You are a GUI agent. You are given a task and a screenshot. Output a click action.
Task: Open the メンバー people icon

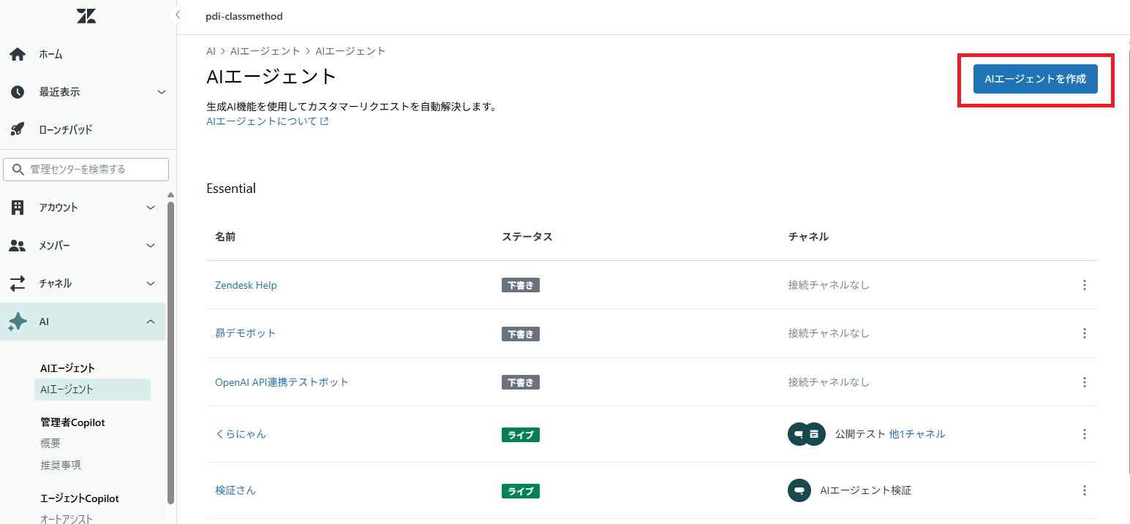tap(16, 245)
